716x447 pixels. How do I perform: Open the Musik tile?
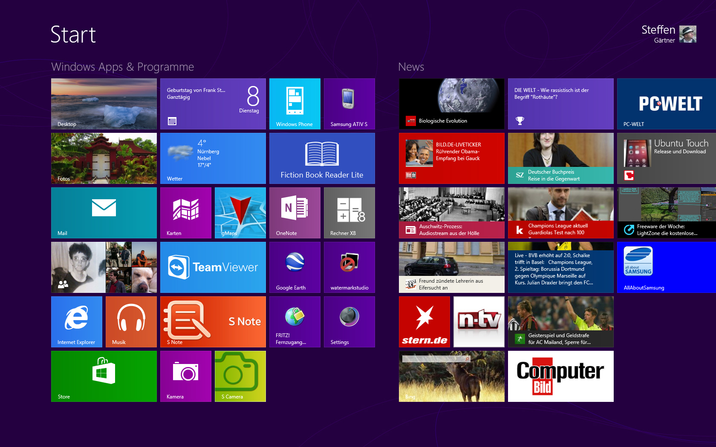131,322
